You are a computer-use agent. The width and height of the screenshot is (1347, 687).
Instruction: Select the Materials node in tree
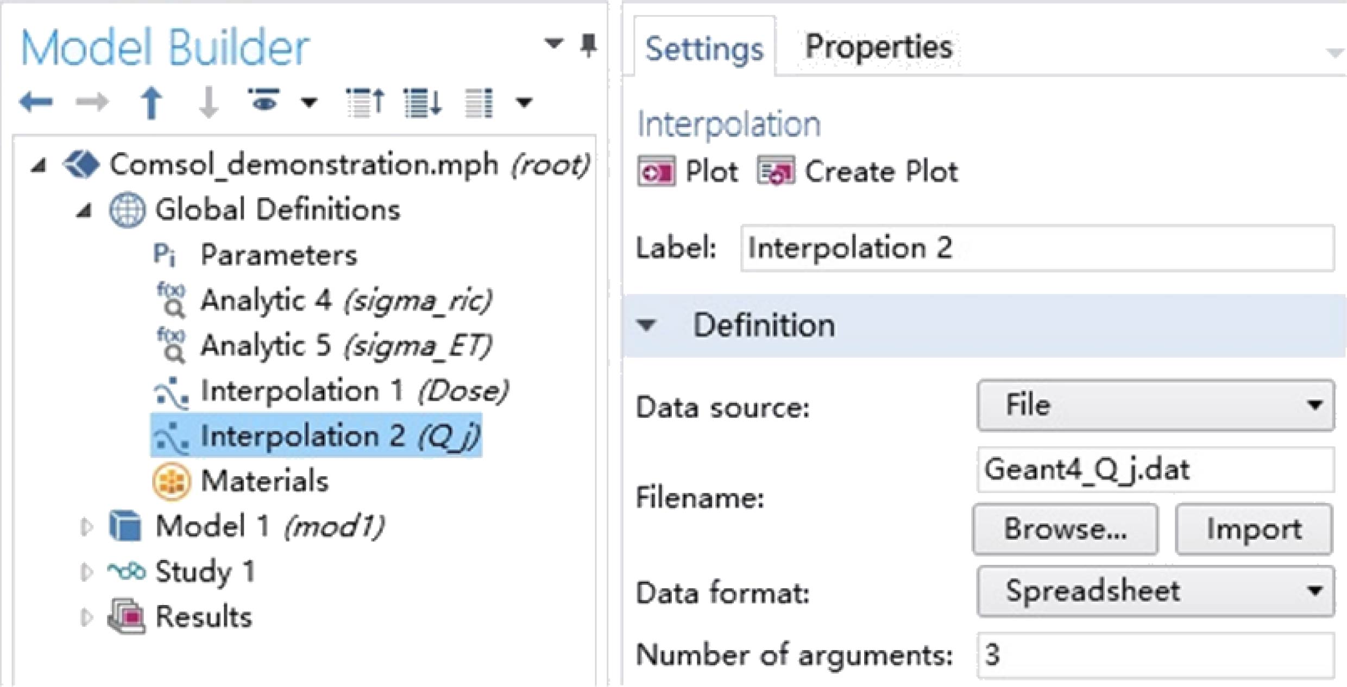pos(264,481)
